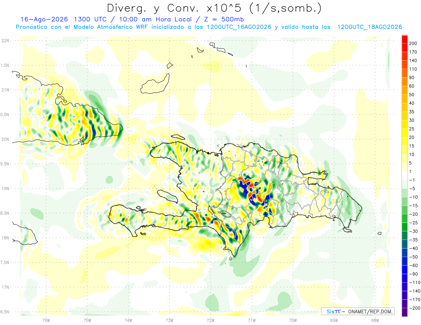The height and width of the screenshot is (325, 421).
Task: Click the '17N' latitude label
Action: [x=5, y=287]
